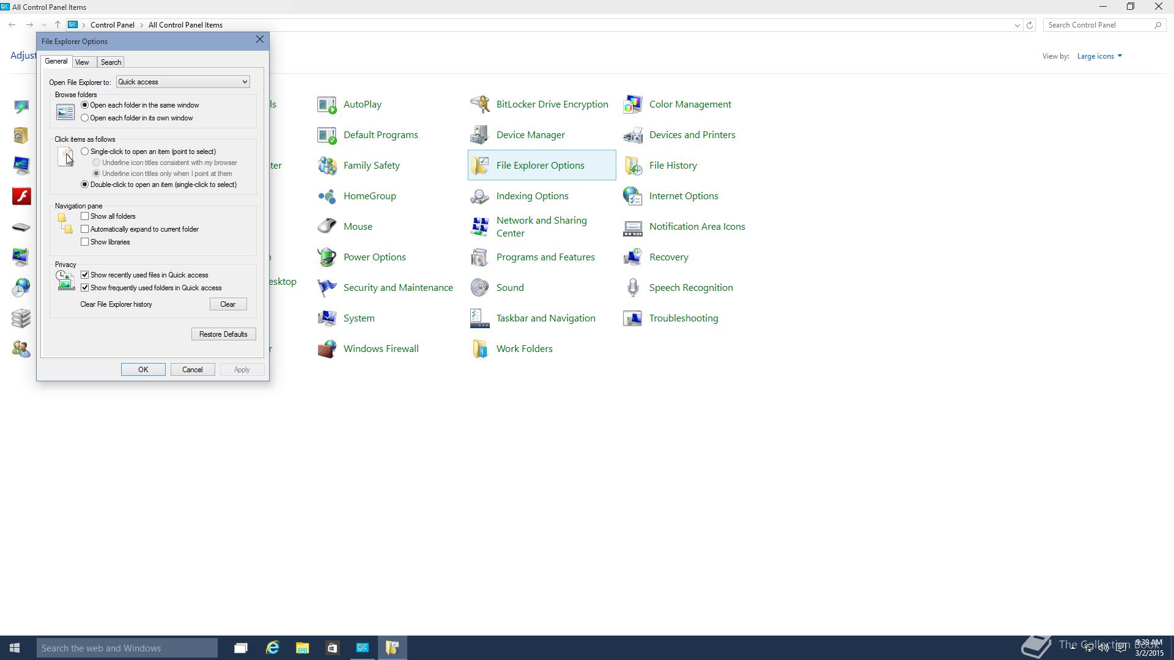1174x660 pixels.
Task: Launch Internet Explorer from taskbar
Action: tap(272, 648)
